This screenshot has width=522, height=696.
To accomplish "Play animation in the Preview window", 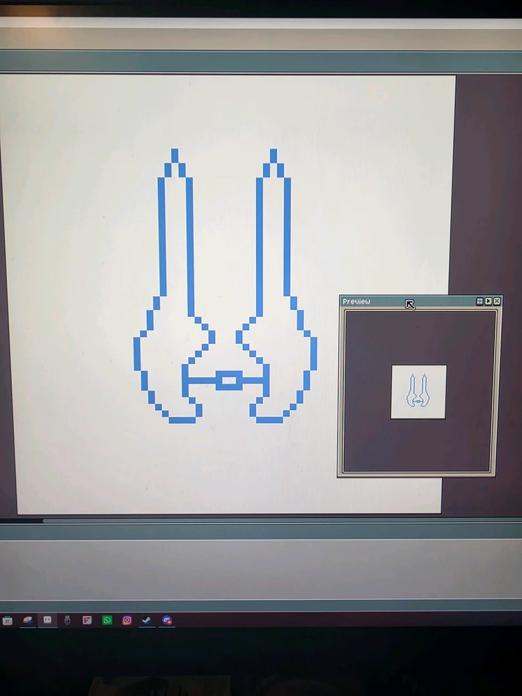I will pyautogui.click(x=489, y=301).
